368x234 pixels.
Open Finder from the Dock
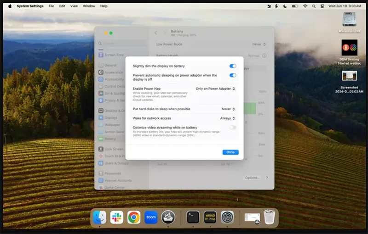[x=100, y=217]
